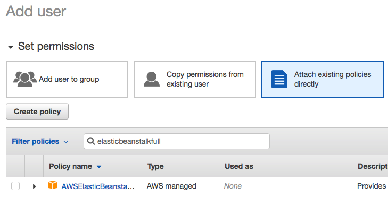This screenshot has height=213, width=388.
Task: Select the Type column header
Action: 155,166
